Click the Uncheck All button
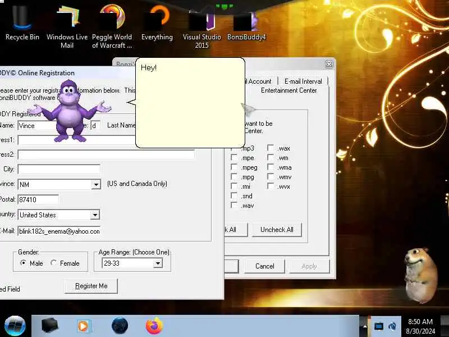This screenshot has width=449, height=337. (277, 230)
